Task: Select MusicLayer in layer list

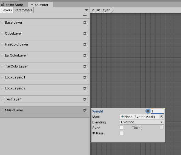Action: (45, 112)
